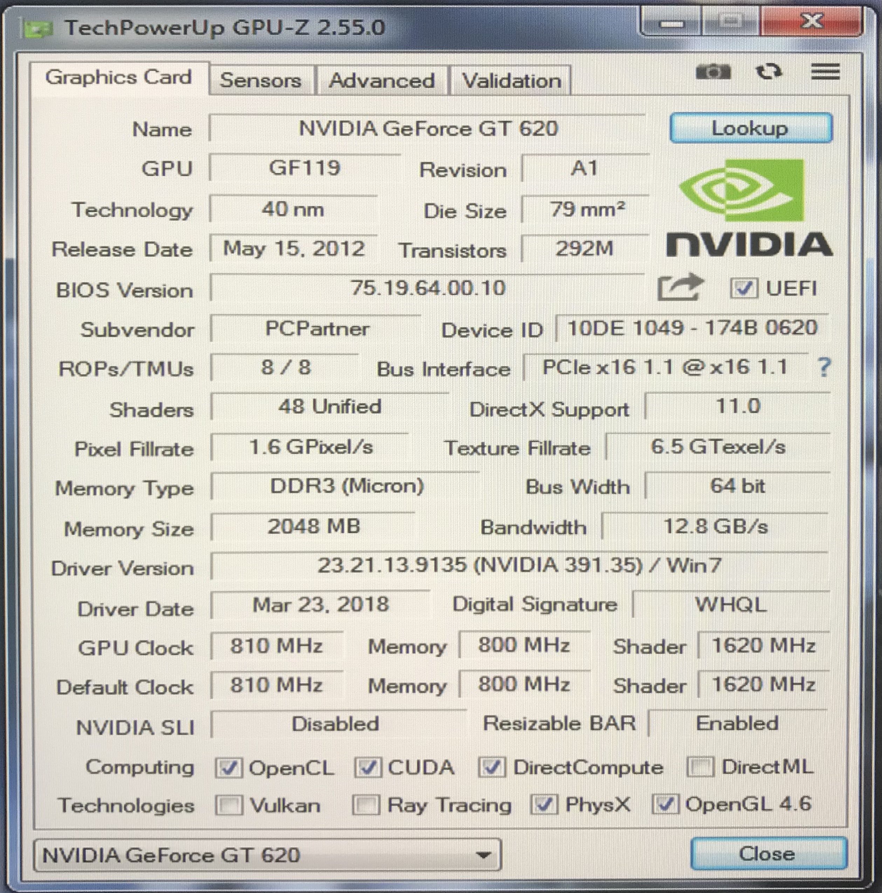Click the refresh arrows icon
The image size is (882, 893).
[768, 71]
